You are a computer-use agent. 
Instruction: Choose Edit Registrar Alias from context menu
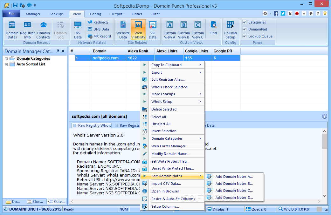tap(172, 79)
